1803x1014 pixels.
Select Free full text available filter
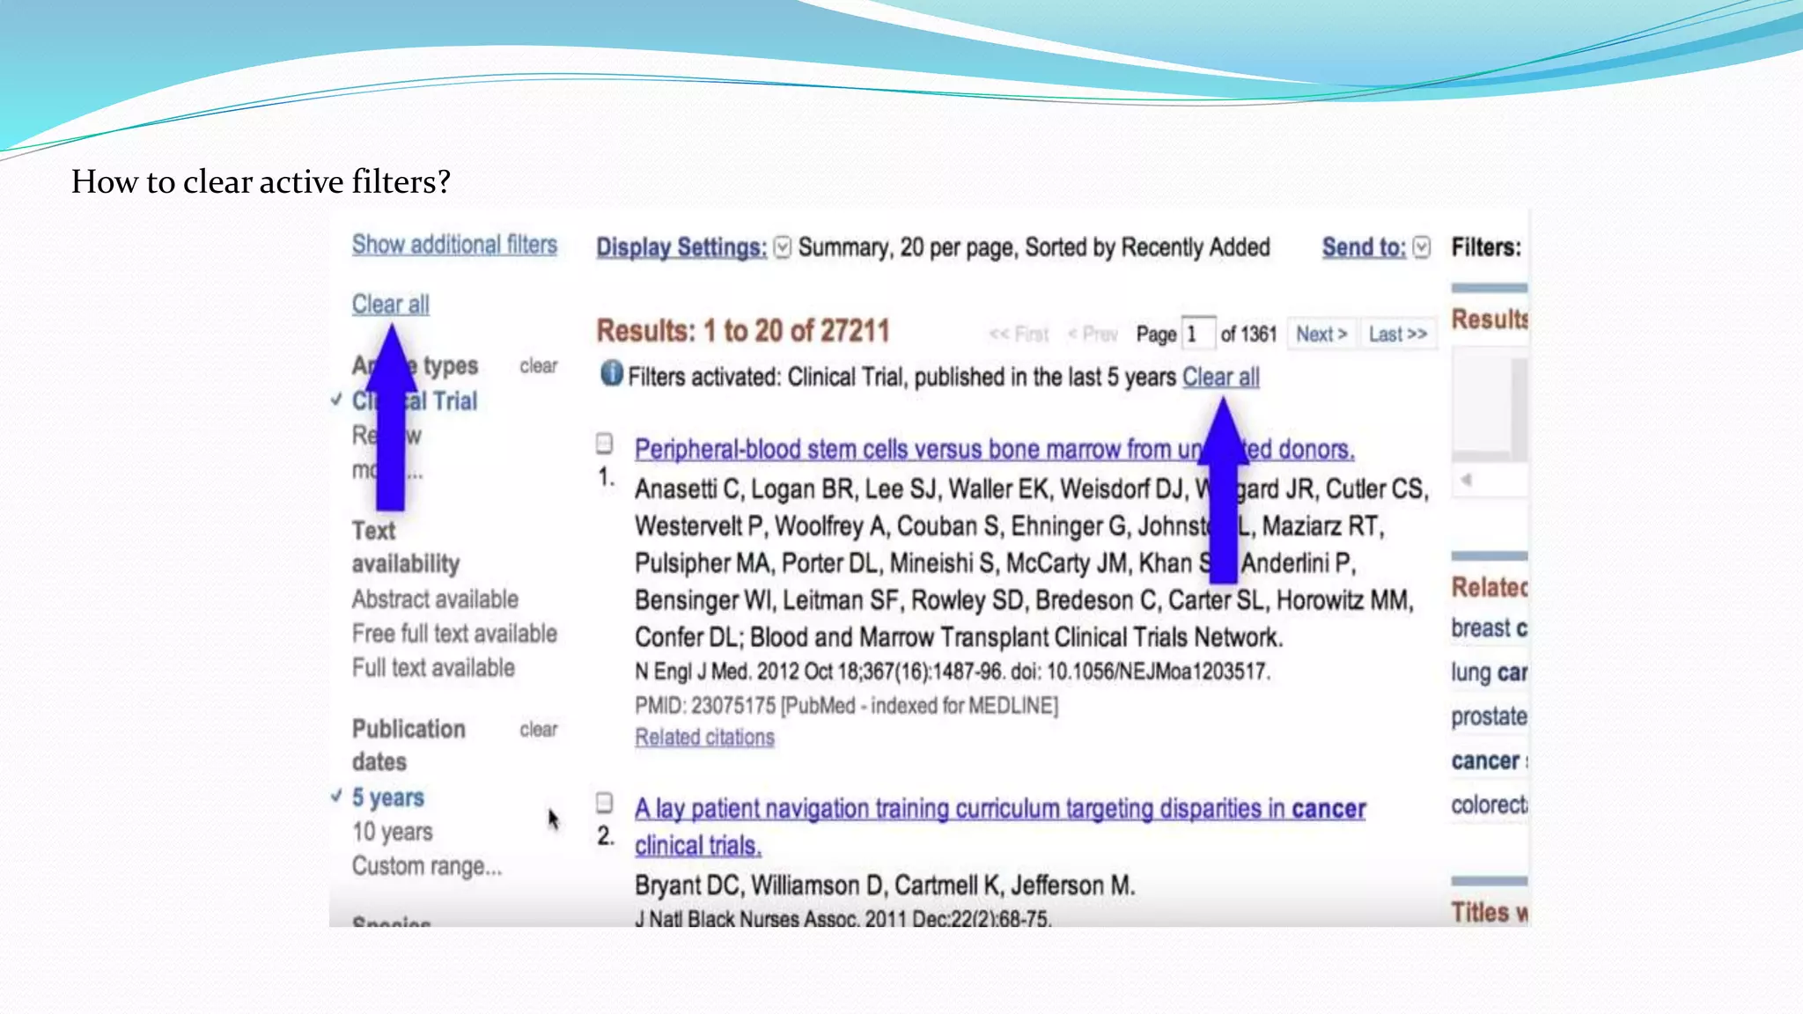click(x=454, y=634)
